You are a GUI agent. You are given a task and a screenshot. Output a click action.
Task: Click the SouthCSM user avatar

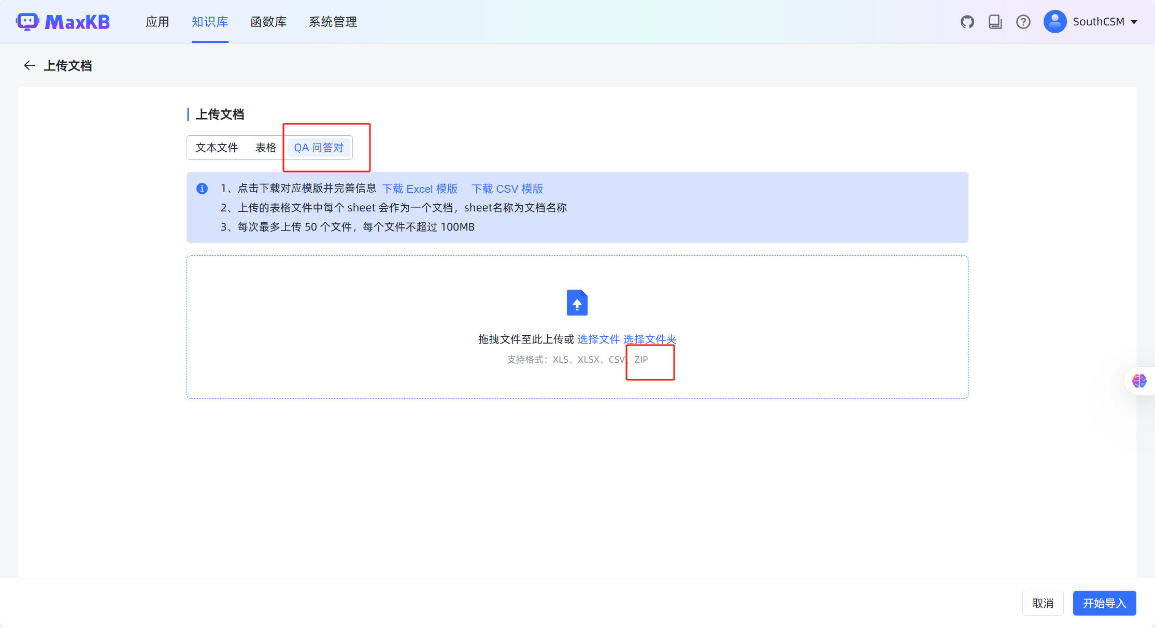(x=1054, y=22)
